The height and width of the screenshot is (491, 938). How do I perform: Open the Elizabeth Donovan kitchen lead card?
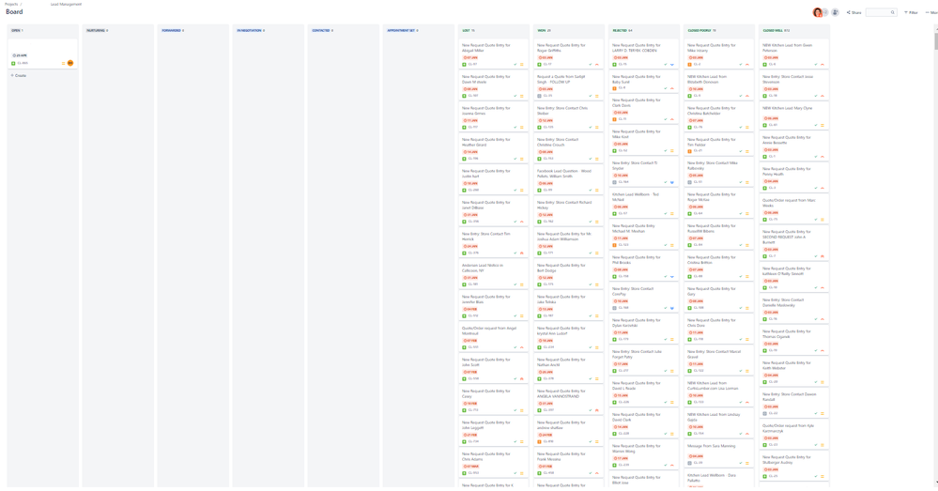tap(718, 85)
